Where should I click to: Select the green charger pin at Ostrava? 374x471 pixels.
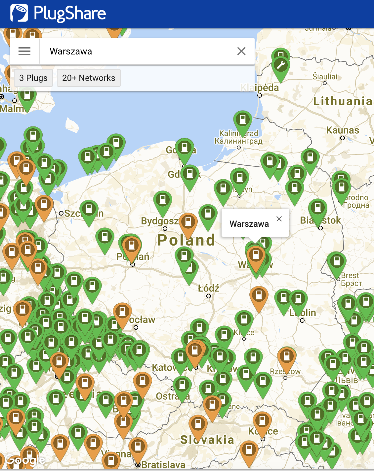(x=182, y=388)
